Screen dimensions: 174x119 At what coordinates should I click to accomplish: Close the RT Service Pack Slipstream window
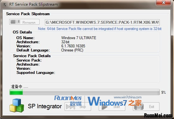164,3
